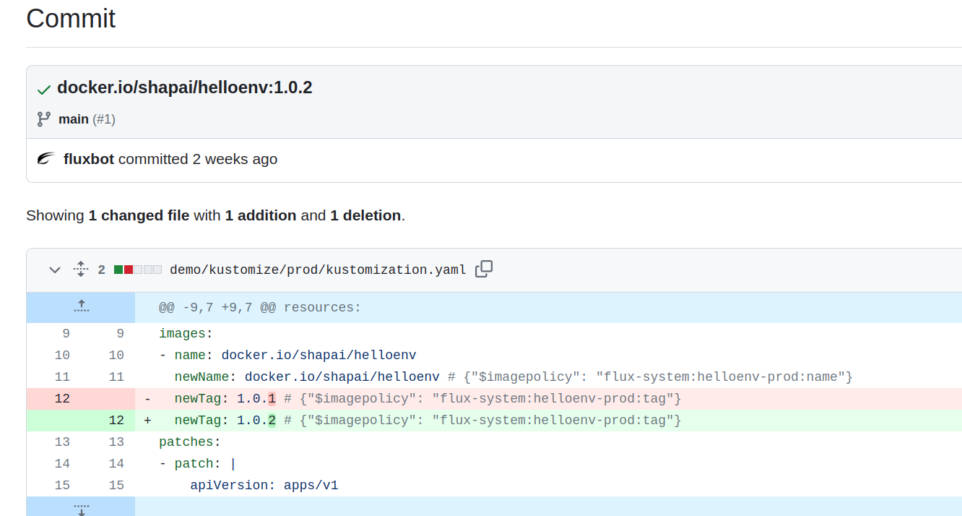Expand diff lines upward above line 9
This screenshot has width=962, height=516.
coord(81,307)
